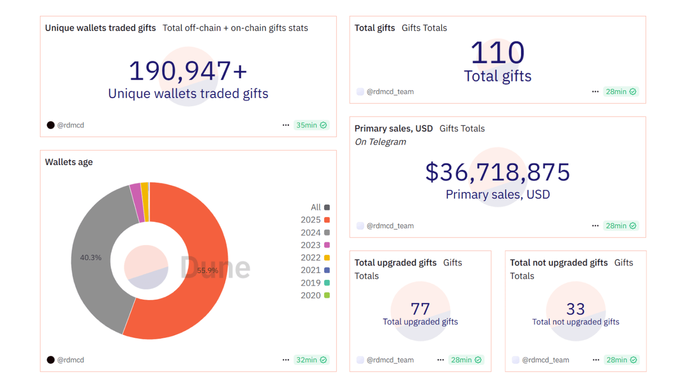687x386 pixels.
Task: Click the 28min badge on Total not upgraded gifts
Action: 622,360
